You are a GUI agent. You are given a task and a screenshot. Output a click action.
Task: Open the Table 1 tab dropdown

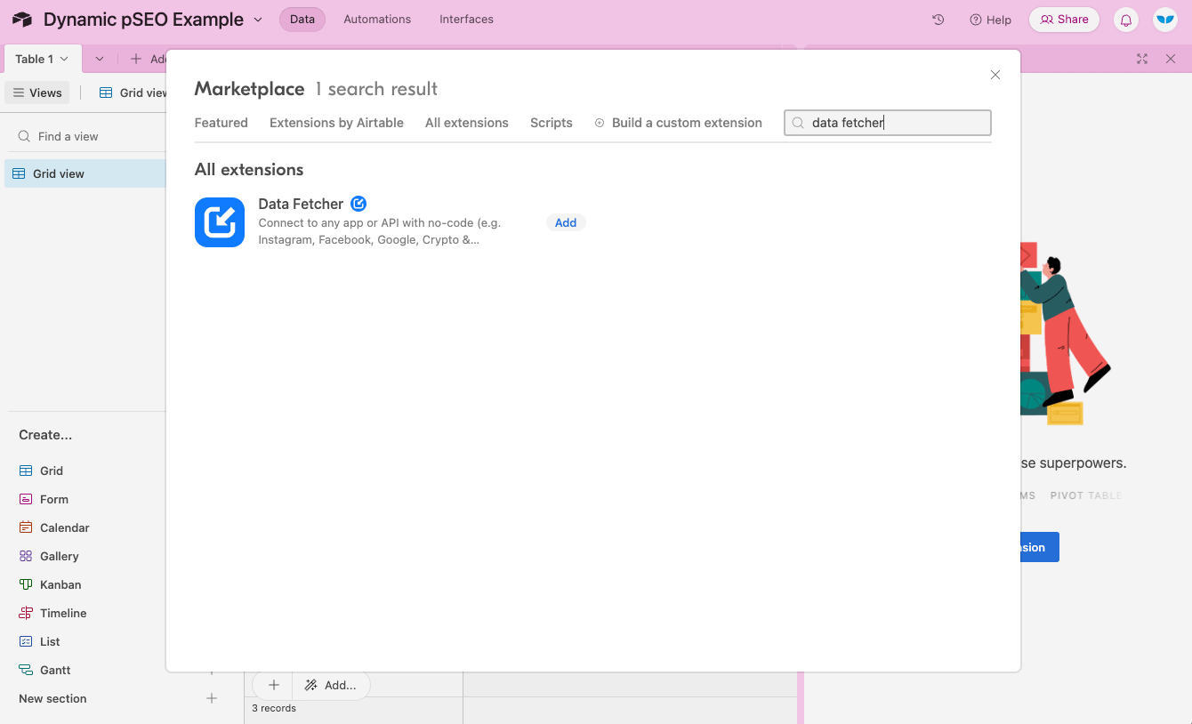tap(64, 59)
